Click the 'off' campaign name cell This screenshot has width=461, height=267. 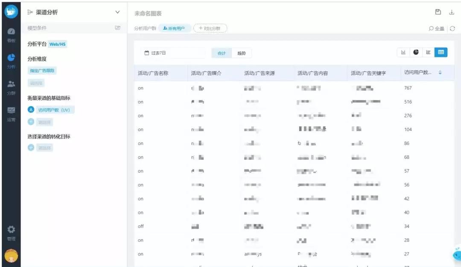point(141,226)
